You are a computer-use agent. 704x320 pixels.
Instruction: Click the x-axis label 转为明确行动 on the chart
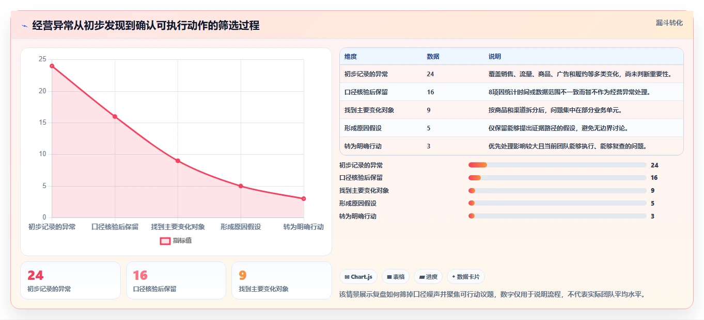click(304, 227)
